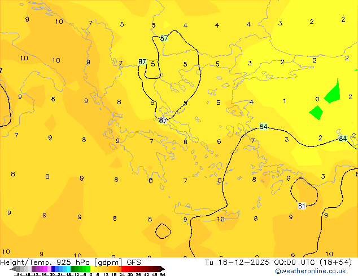Viewport: 358px width, 276px height.
Task: Click the "81" contour label
Action: pyautogui.click(x=302, y=206)
